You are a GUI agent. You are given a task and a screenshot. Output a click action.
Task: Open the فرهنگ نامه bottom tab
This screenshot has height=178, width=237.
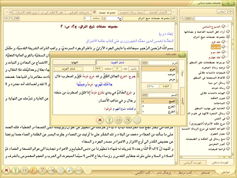164,172
